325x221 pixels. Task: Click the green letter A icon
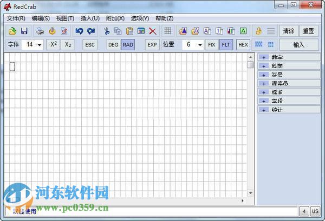[x=243, y=31]
